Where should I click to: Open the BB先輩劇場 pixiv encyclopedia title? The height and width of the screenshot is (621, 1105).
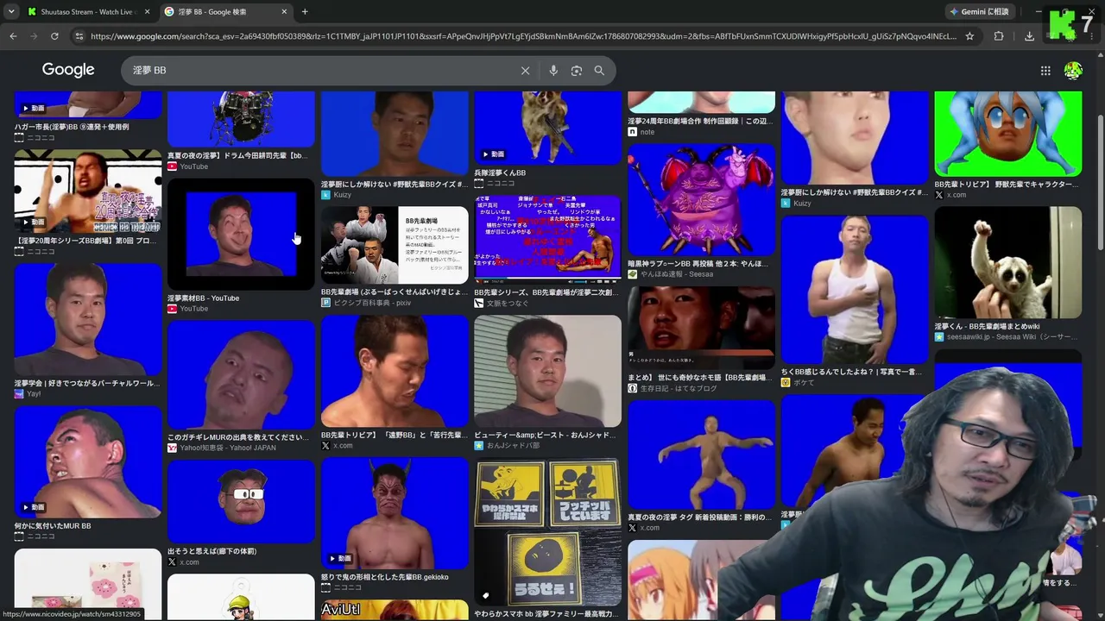(395, 292)
